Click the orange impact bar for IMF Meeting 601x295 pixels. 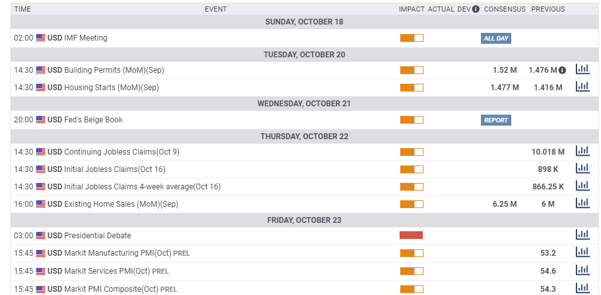412,38
